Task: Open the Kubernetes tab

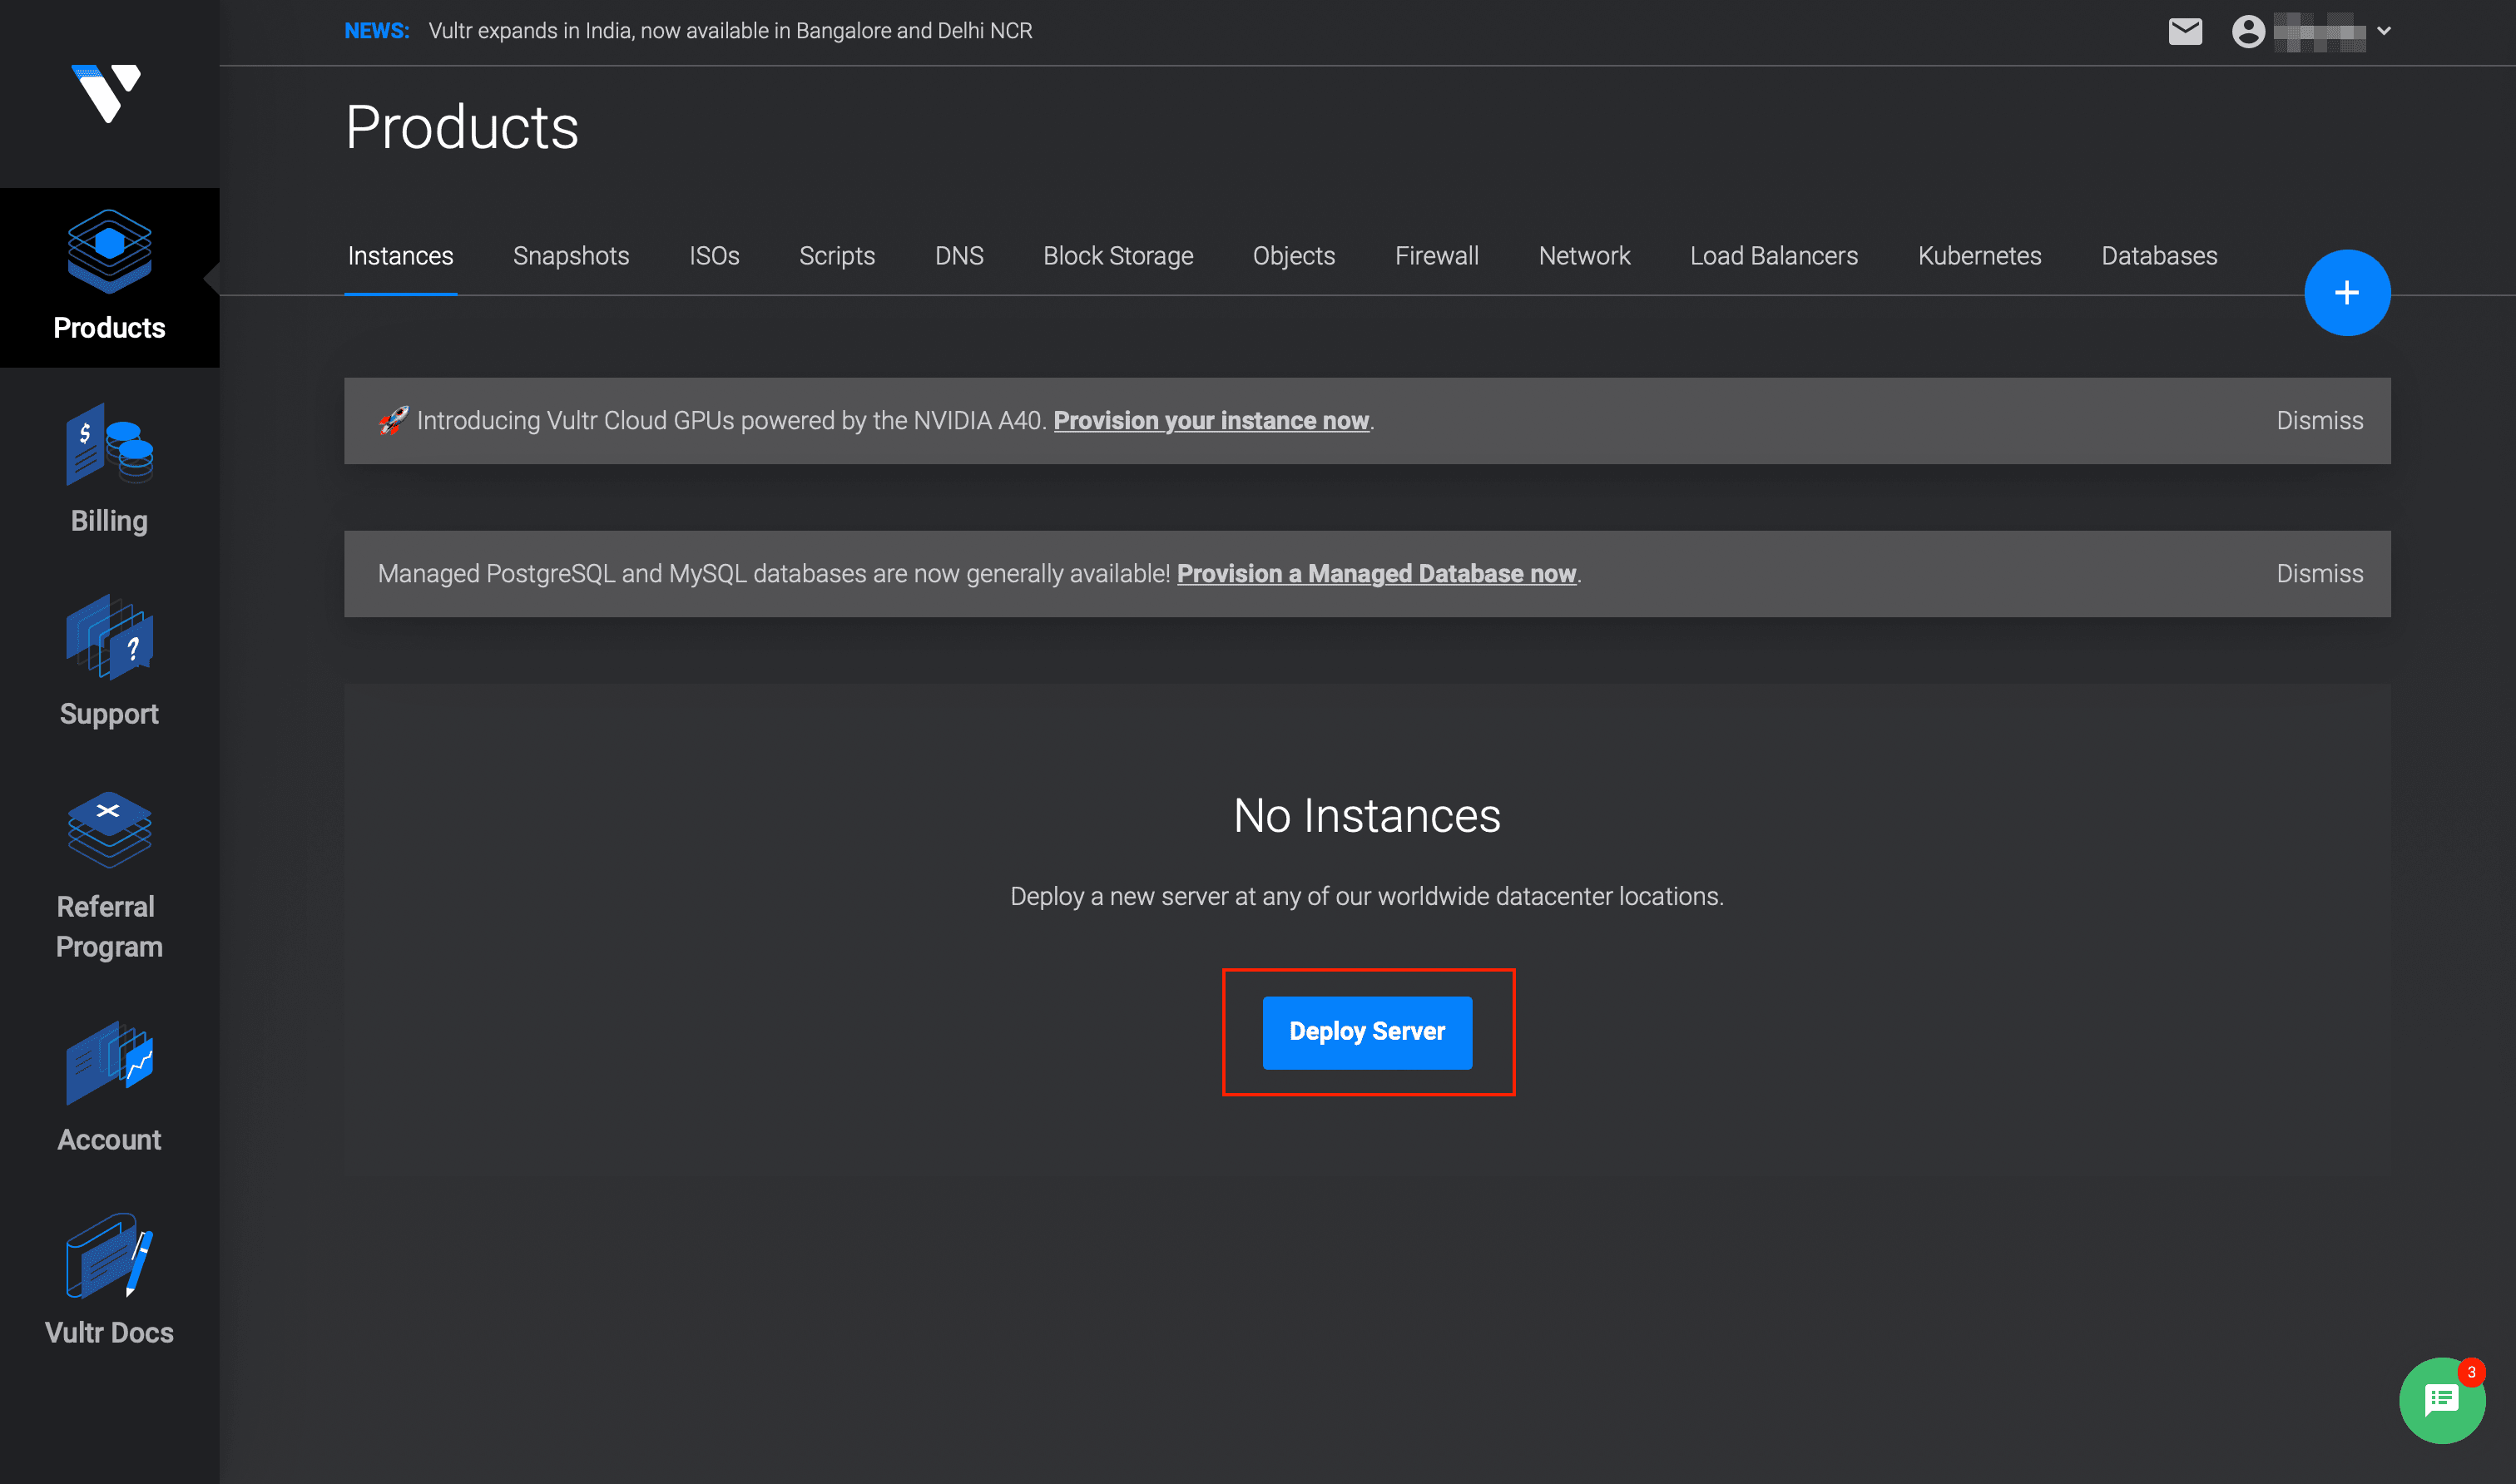Action: 1979,256
